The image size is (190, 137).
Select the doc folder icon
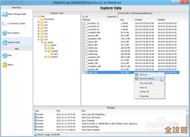point(49,48)
